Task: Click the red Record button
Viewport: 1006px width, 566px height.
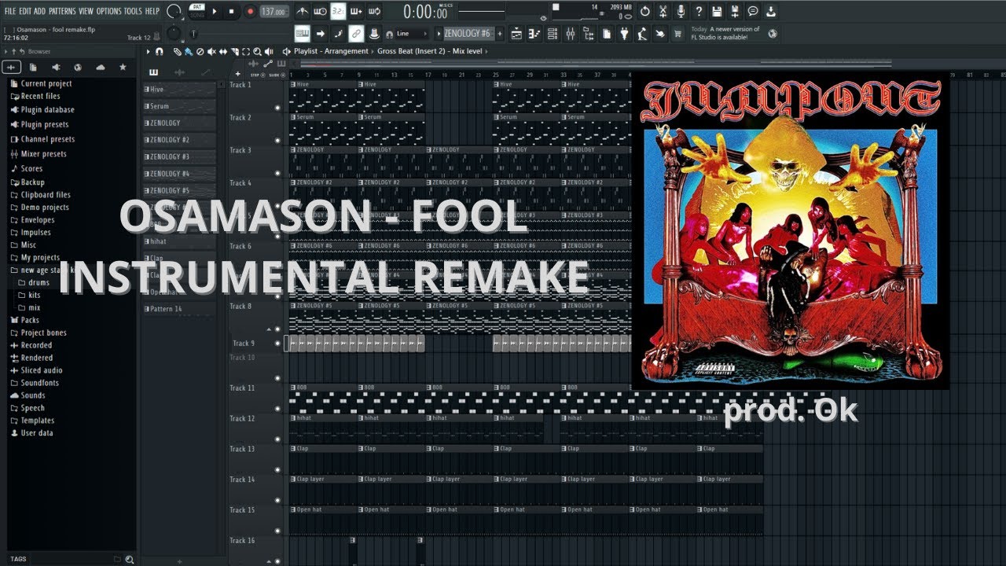Action: [250, 11]
